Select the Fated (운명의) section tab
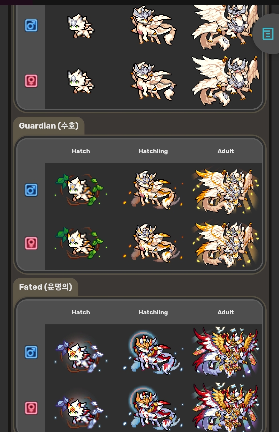279x432 pixels. (x=46, y=287)
